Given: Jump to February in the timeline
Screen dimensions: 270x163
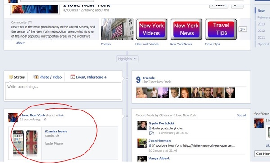Looking at the screenshot, I should [263, 18].
